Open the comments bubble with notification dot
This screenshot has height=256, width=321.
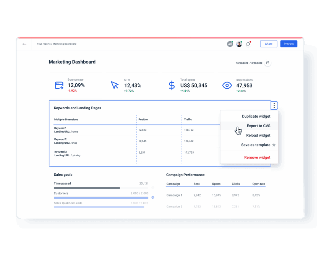click(248, 44)
